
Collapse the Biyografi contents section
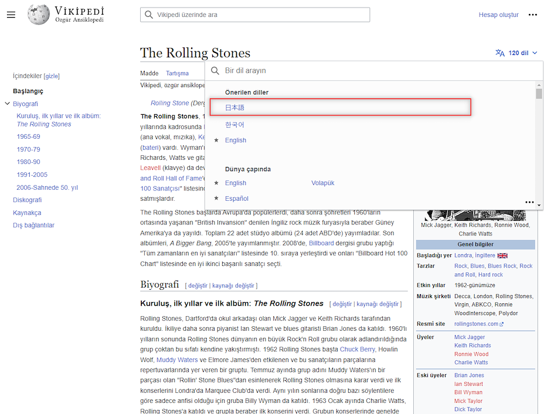[7, 104]
